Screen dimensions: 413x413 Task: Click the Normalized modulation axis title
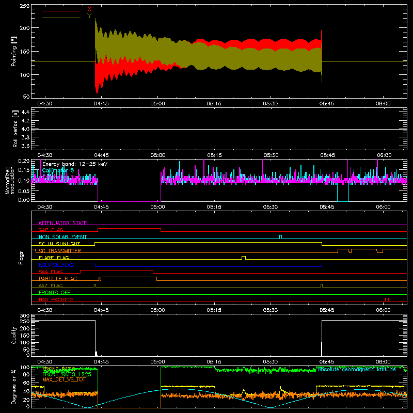pyautogui.click(x=10, y=180)
